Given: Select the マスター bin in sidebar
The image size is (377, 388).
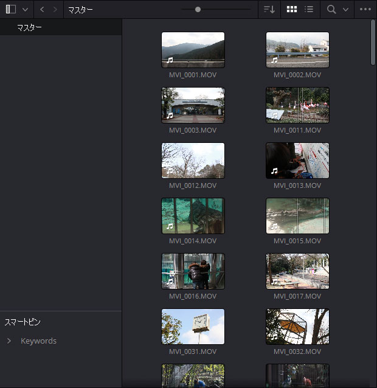Looking at the screenshot, I should coord(29,27).
